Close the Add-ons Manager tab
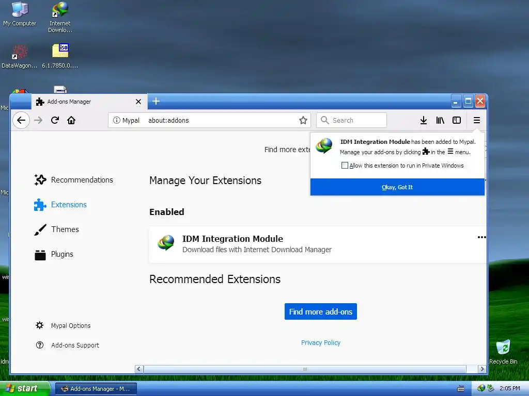 138,102
